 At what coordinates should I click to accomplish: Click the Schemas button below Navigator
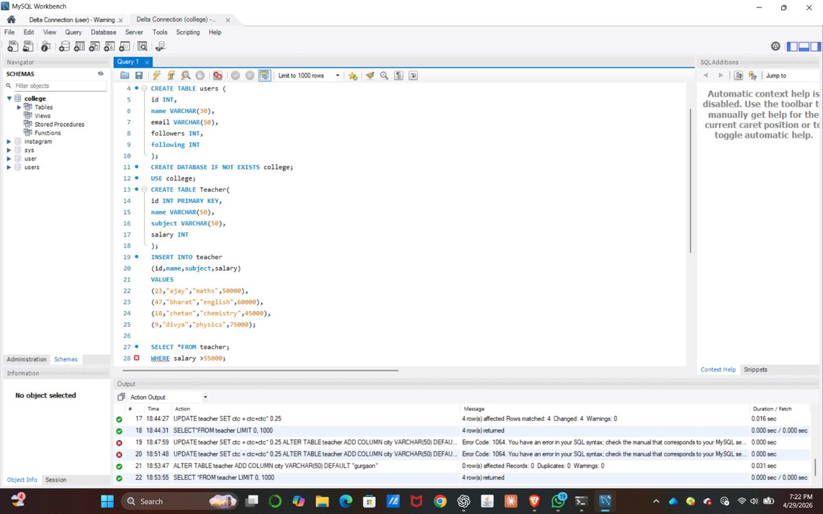(65, 359)
